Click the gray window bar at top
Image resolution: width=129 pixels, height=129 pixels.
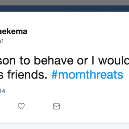click(64, 3)
